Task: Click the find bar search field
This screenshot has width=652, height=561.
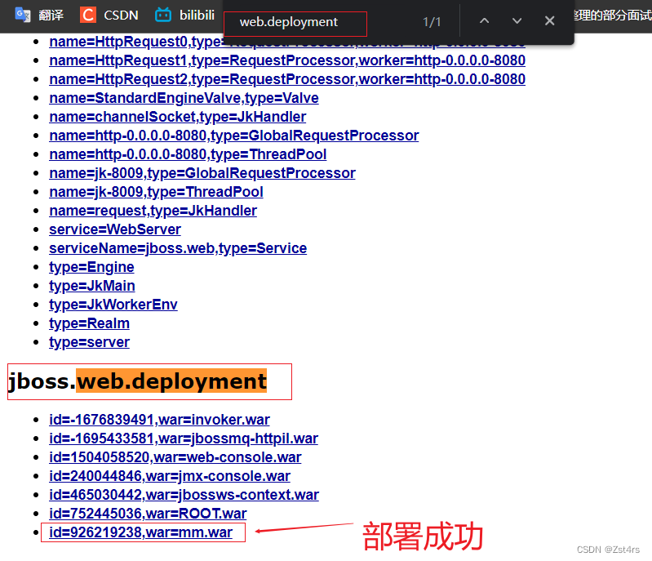Action: coord(295,24)
